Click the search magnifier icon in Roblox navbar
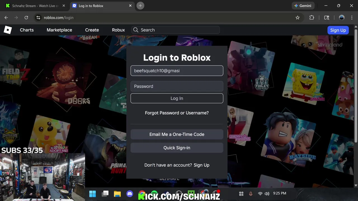 click(x=136, y=30)
